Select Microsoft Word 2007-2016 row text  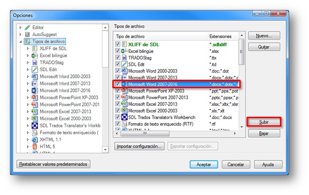(153, 84)
